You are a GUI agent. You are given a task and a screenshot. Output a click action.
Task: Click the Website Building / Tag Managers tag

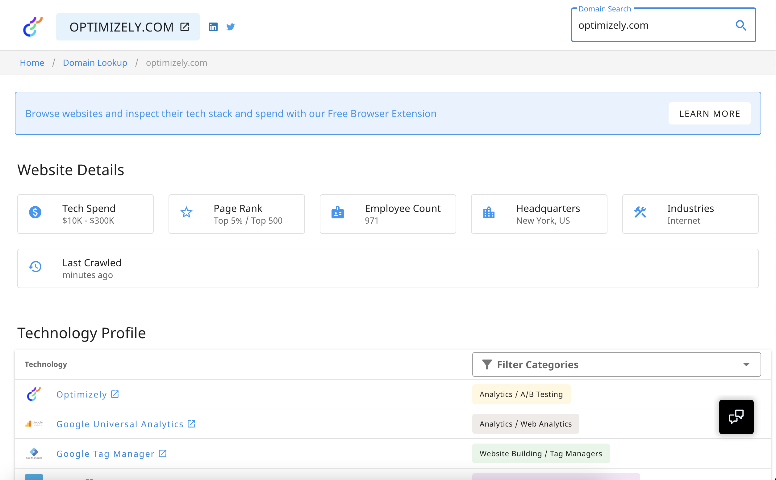click(541, 453)
